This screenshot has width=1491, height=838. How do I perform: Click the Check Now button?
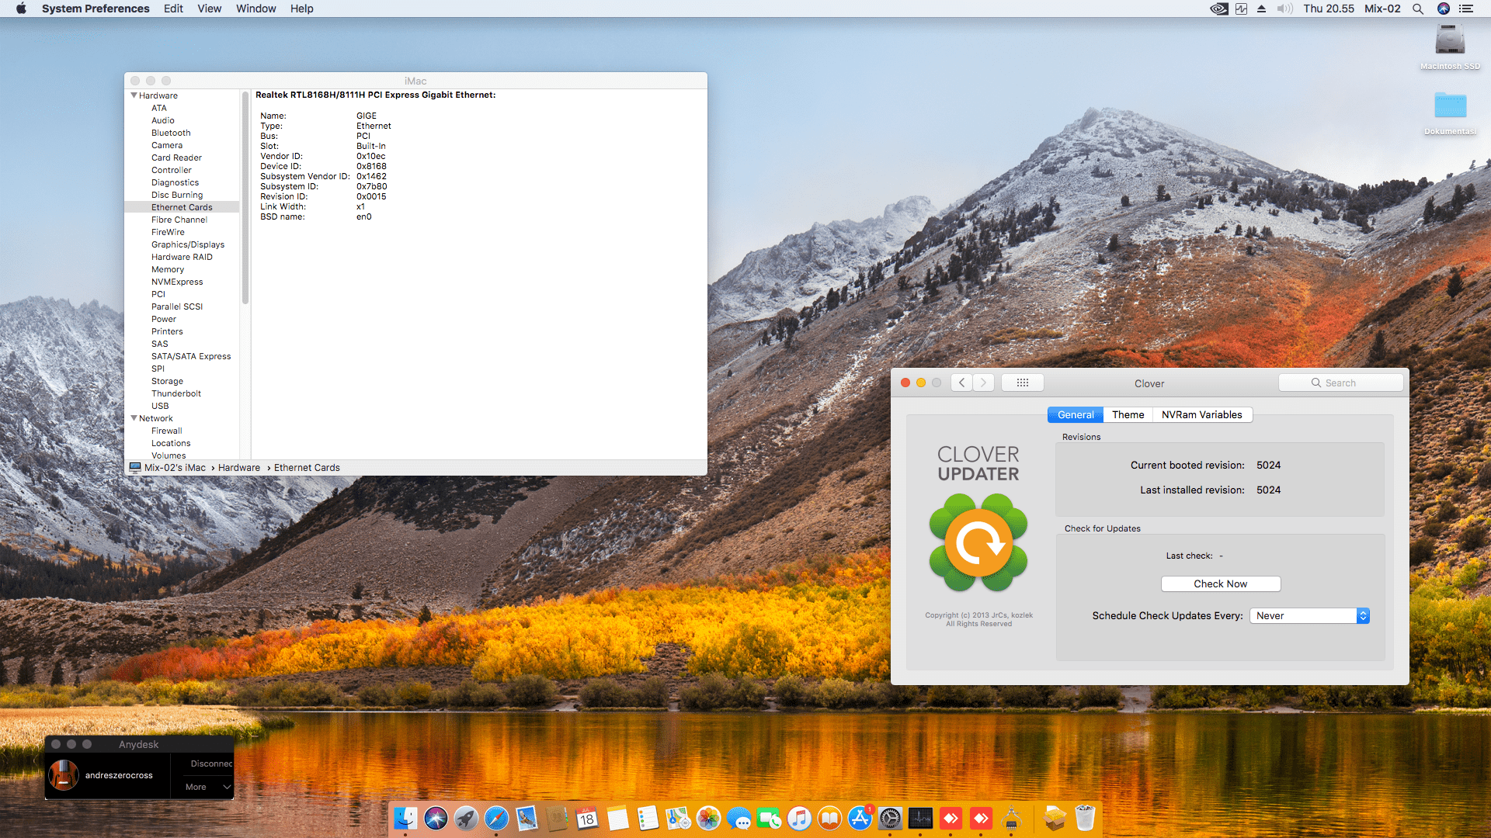pyautogui.click(x=1220, y=583)
